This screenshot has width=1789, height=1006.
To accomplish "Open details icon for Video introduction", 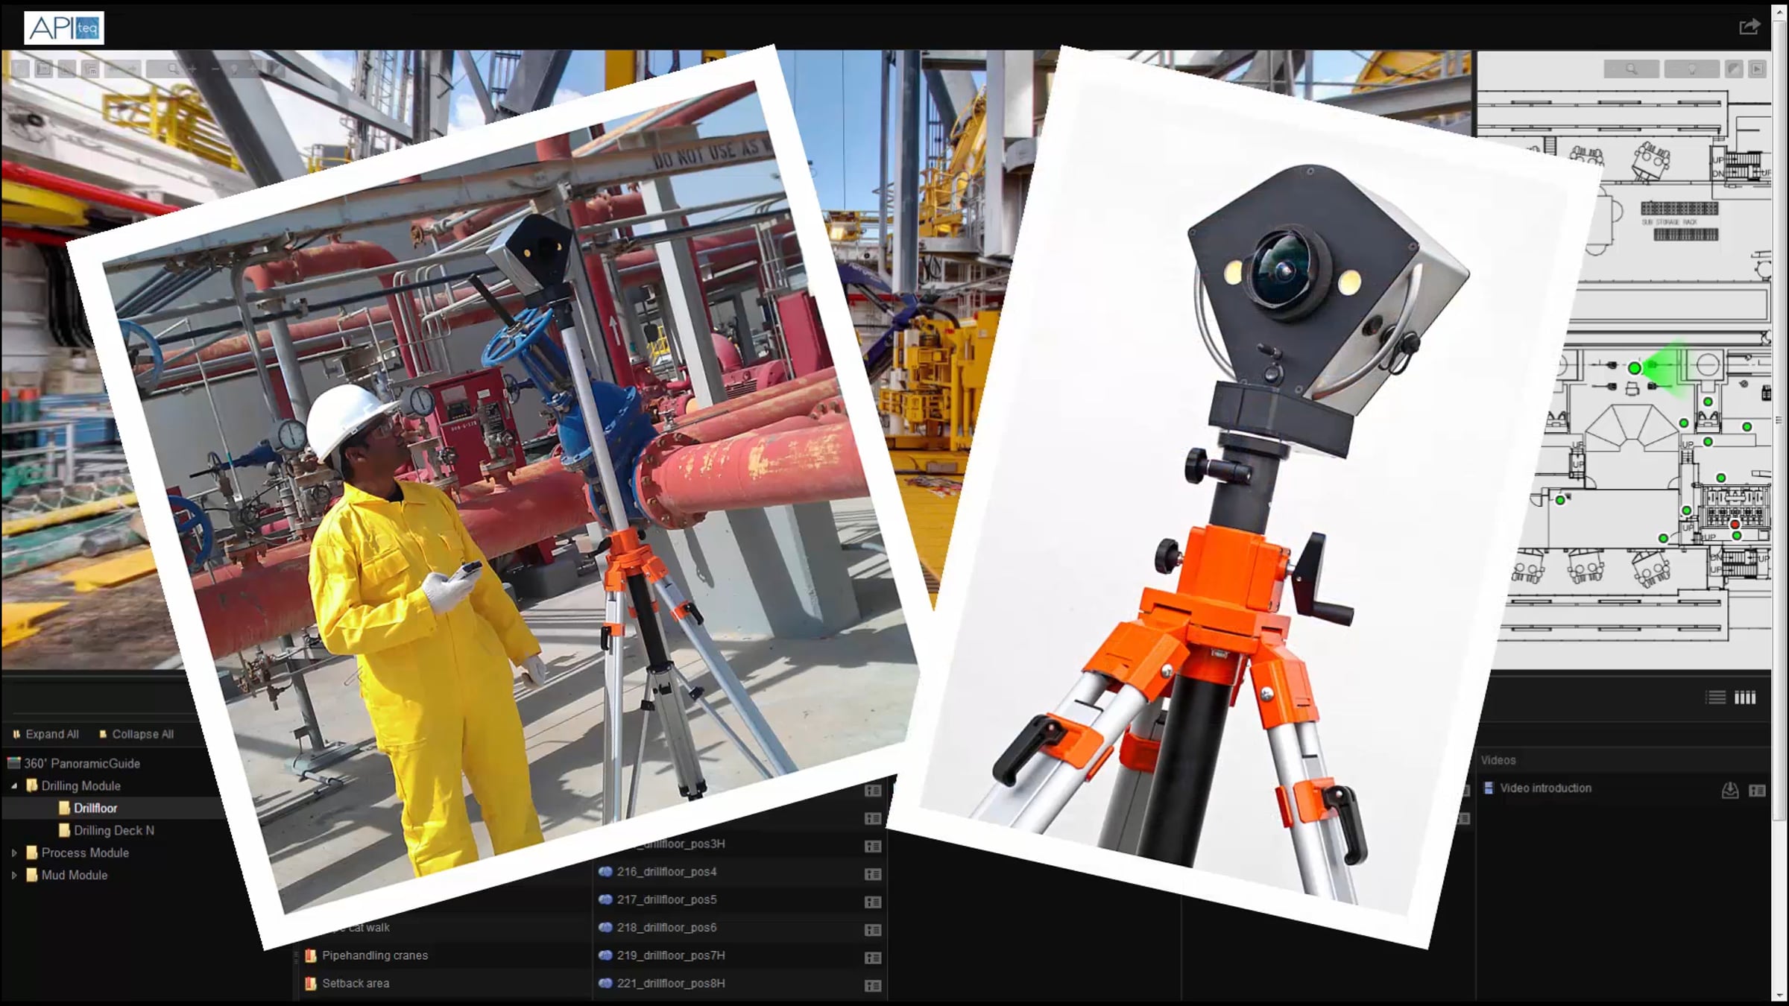I will (1757, 790).
